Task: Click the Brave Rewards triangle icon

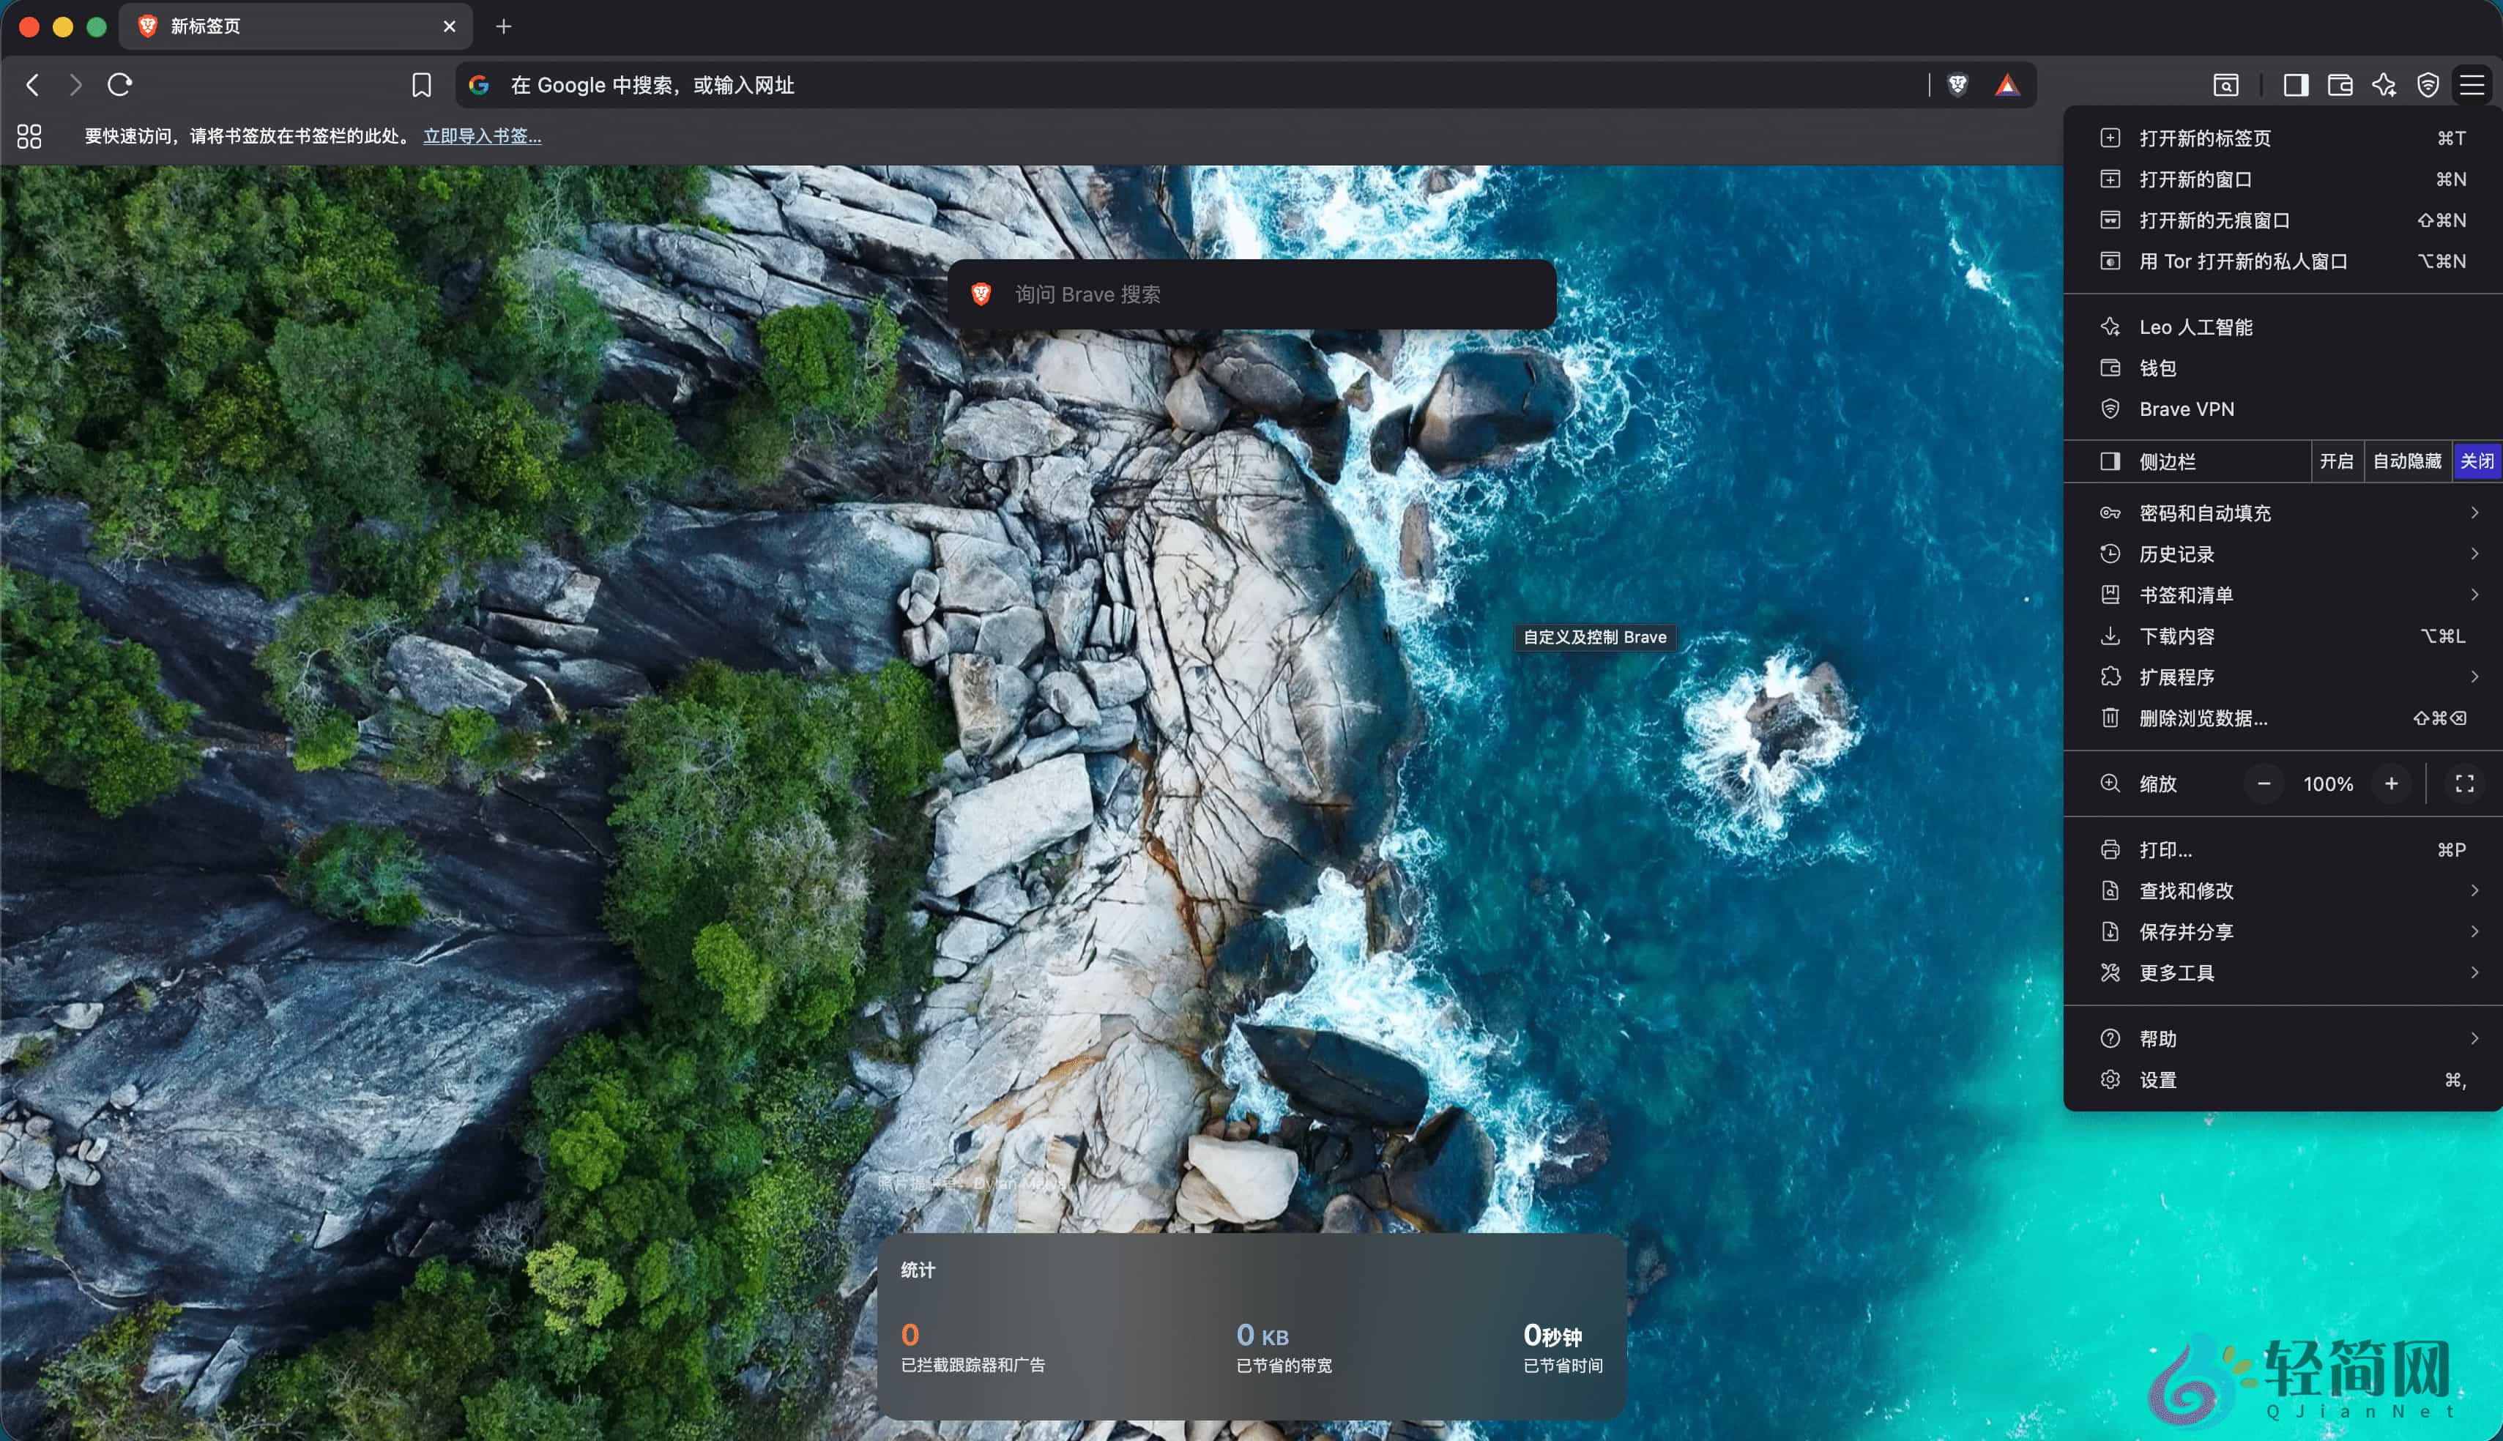Action: coord(2007,85)
